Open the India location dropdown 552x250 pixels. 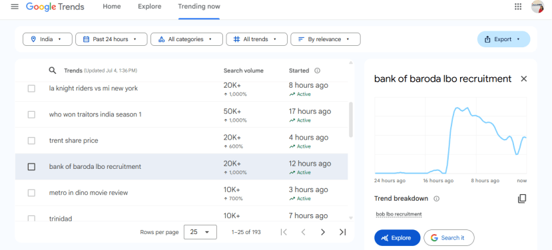point(47,39)
